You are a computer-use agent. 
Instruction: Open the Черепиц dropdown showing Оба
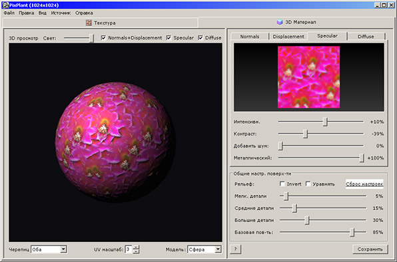pos(49,249)
